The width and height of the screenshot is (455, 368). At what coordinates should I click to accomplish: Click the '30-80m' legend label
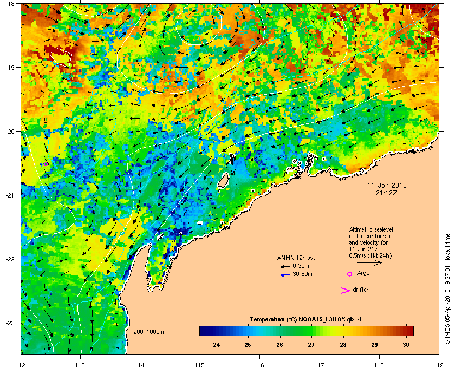(302, 274)
